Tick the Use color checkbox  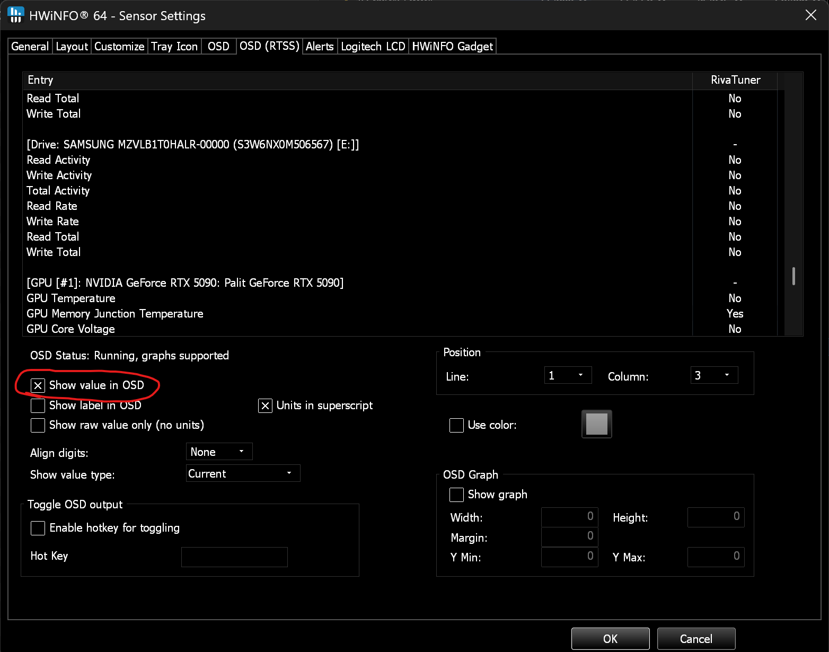456,425
